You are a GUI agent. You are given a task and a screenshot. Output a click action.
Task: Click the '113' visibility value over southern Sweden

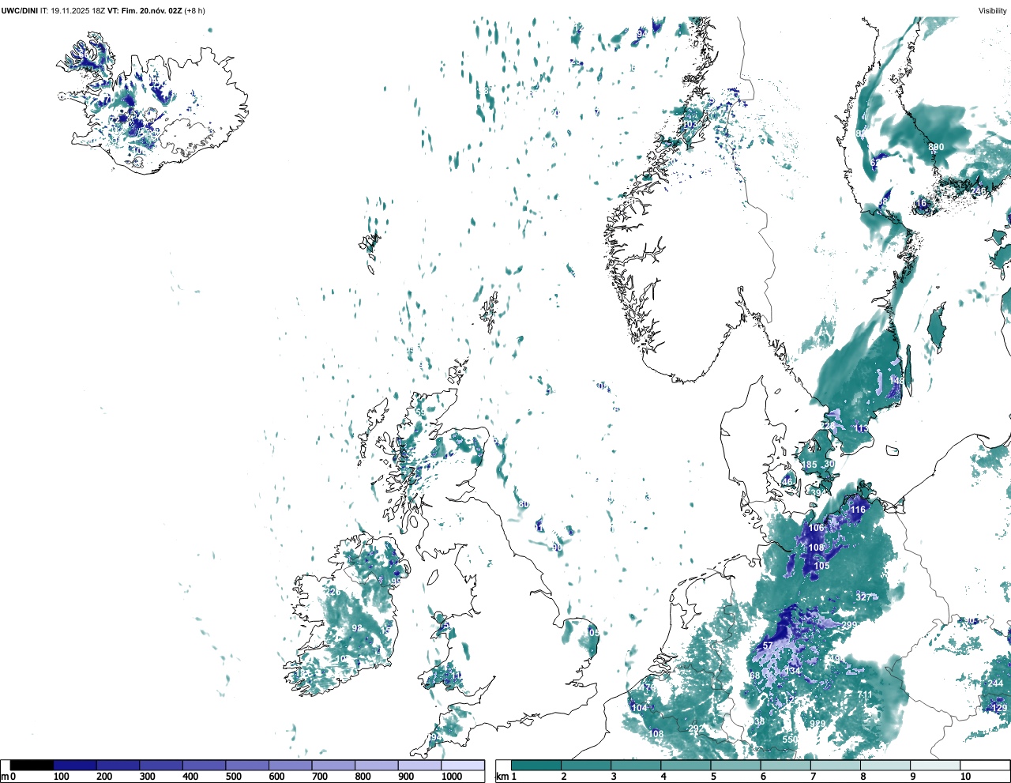[862, 428]
